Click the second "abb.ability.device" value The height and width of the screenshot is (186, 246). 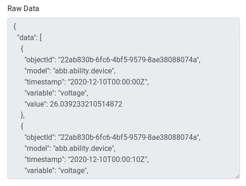pos(84,148)
